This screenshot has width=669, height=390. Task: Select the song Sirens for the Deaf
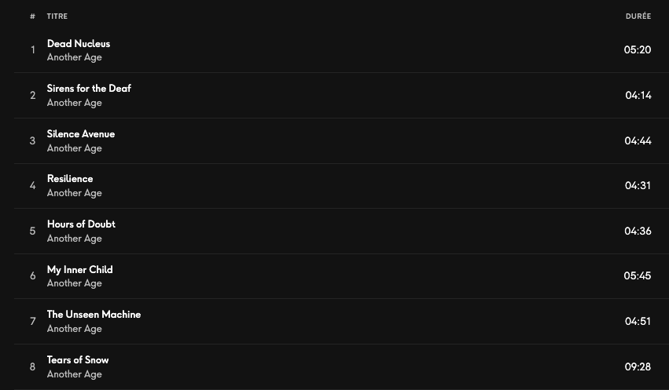89,89
